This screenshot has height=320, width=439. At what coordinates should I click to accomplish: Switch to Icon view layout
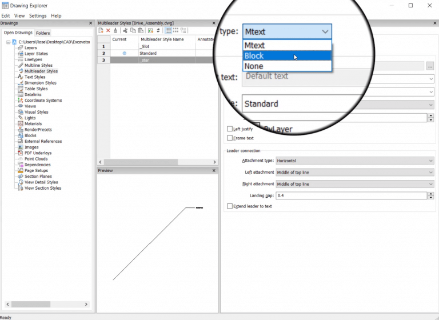click(x=175, y=30)
